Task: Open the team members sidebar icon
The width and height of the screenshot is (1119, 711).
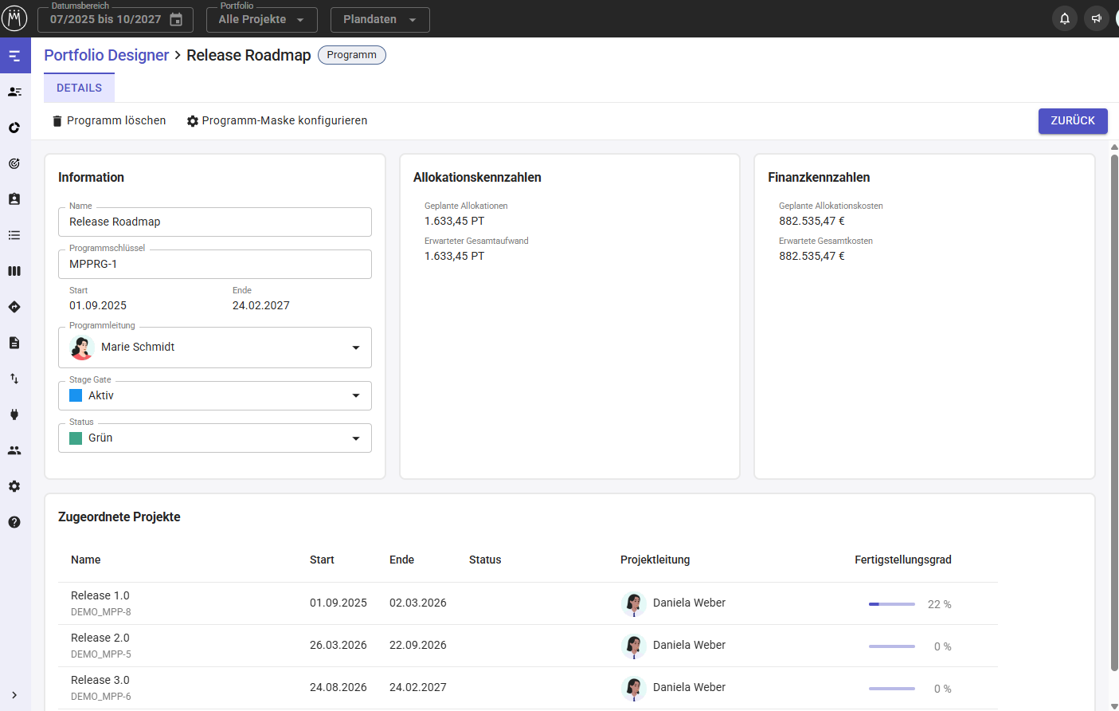Action: pos(14,450)
